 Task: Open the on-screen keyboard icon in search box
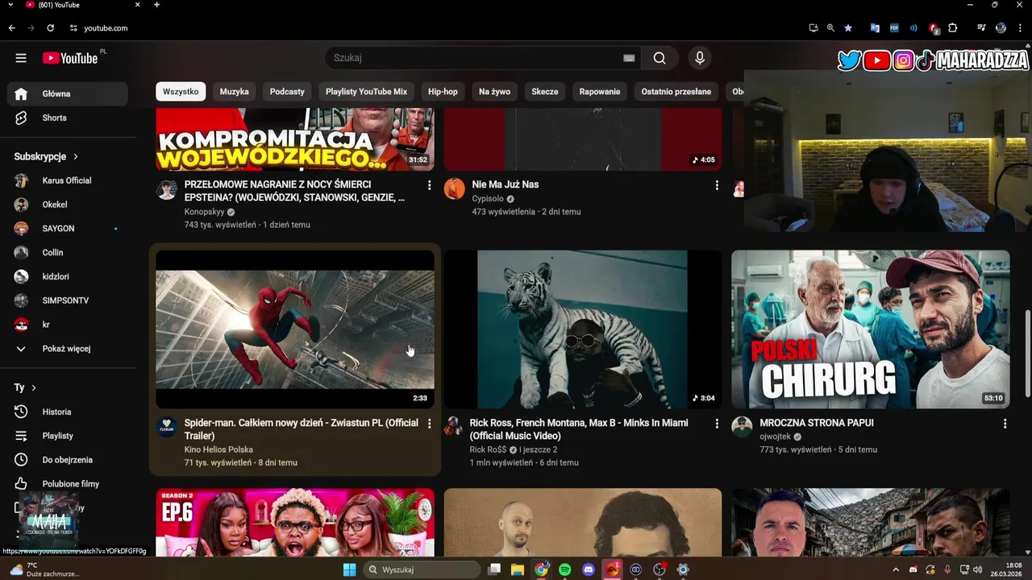tap(629, 58)
